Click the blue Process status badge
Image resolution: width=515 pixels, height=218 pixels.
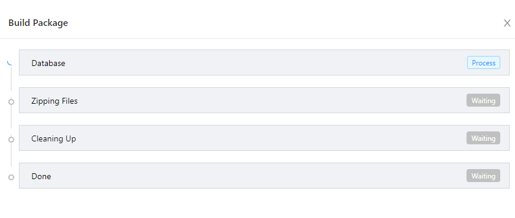[484, 63]
